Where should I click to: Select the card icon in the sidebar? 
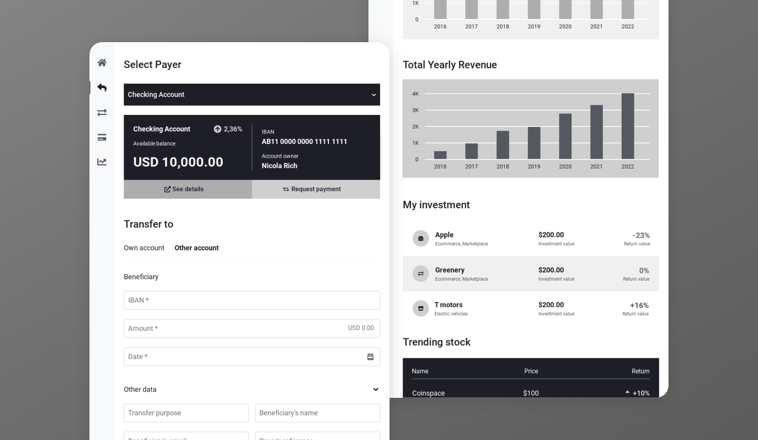click(x=102, y=137)
